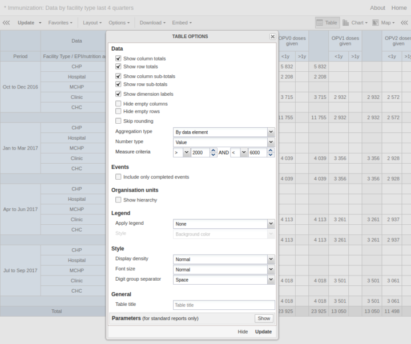The image size is (411, 344).
Task: Toggle Show column totals checkbox
Action: tap(118, 58)
